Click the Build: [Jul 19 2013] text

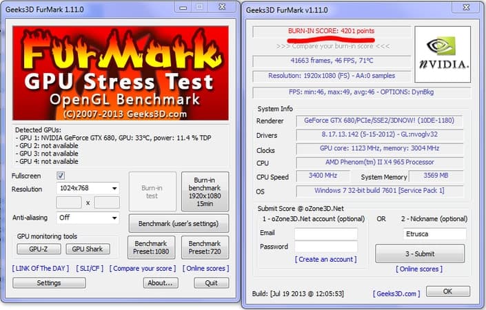(x=298, y=293)
